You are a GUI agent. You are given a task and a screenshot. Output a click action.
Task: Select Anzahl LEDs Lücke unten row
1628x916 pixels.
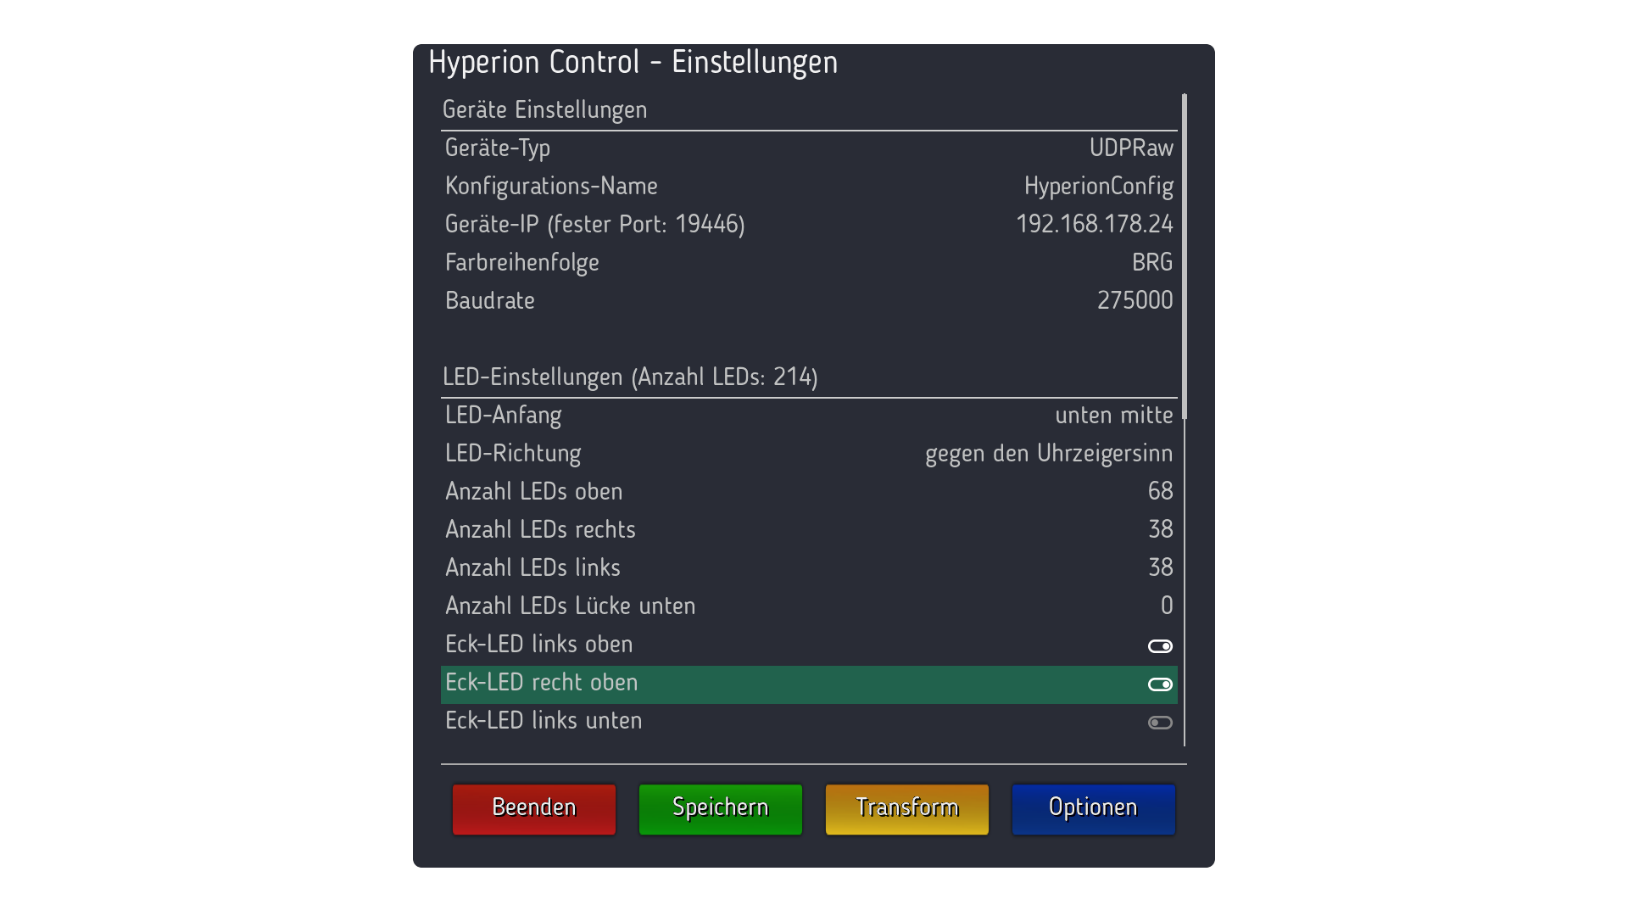tap(809, 606)
